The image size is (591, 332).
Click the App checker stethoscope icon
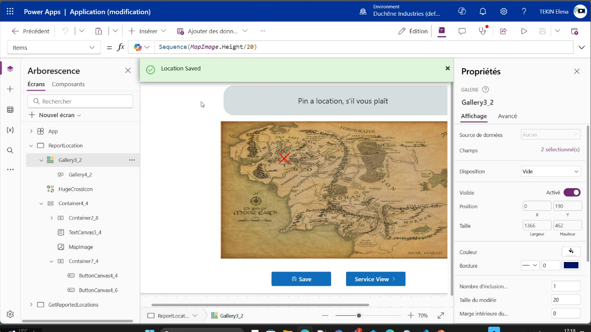point(483,31)
